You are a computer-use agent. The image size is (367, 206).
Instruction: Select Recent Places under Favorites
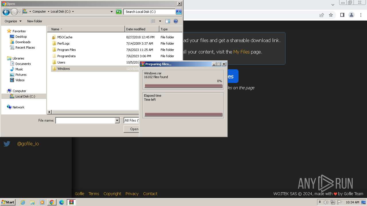coord(25,47)
